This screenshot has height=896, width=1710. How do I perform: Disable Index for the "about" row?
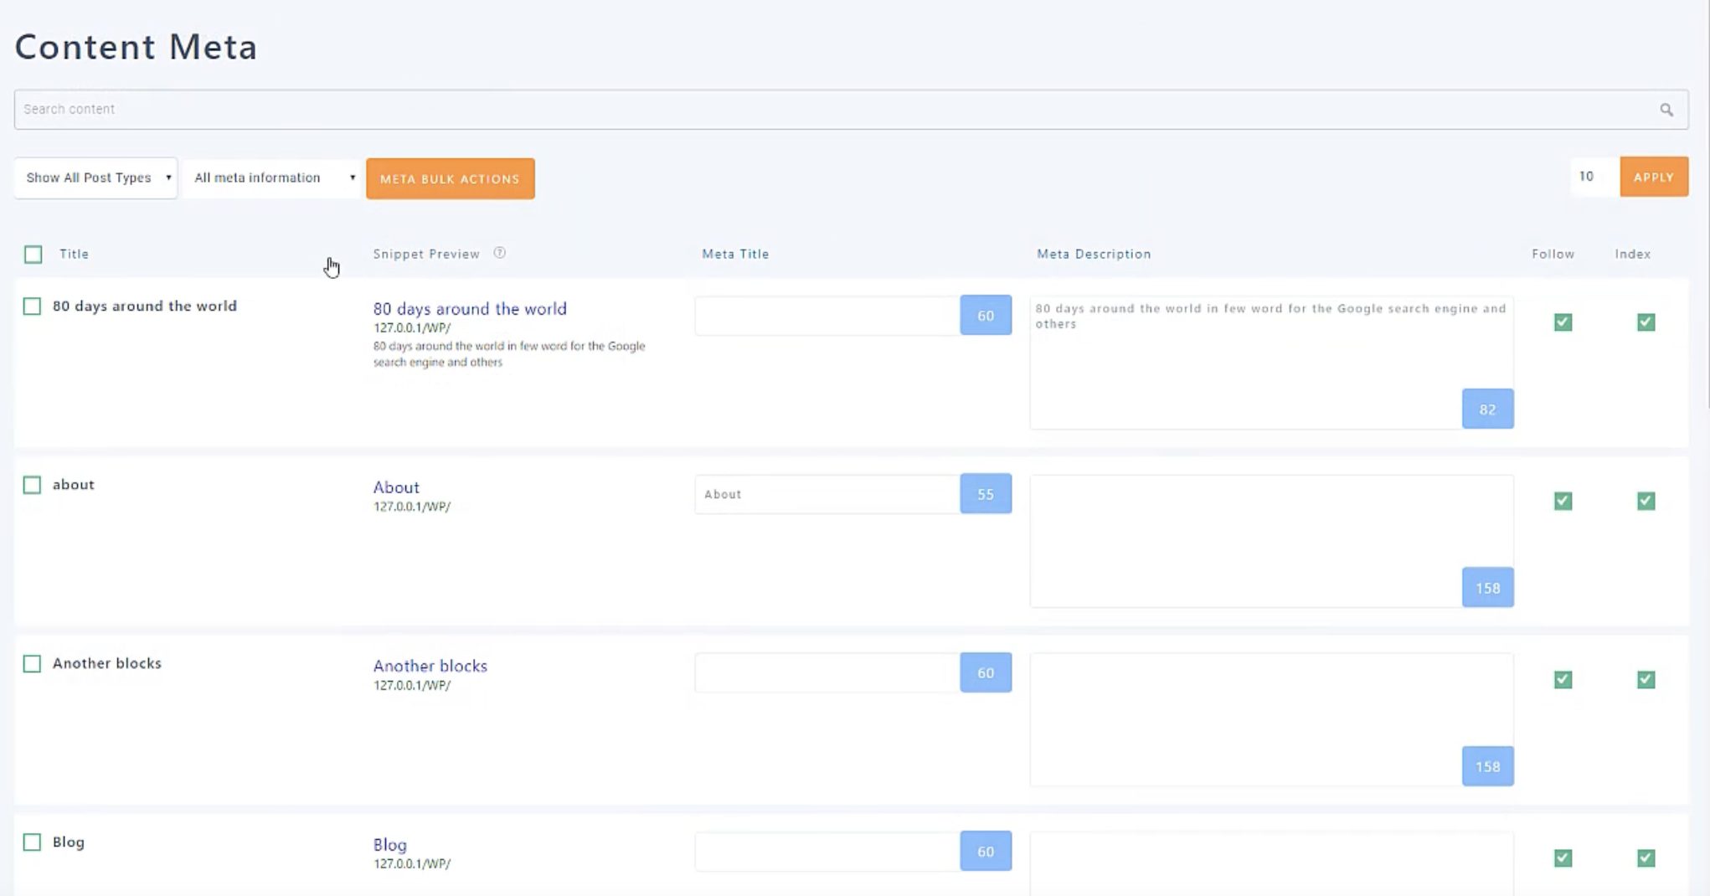[1646, 501]
